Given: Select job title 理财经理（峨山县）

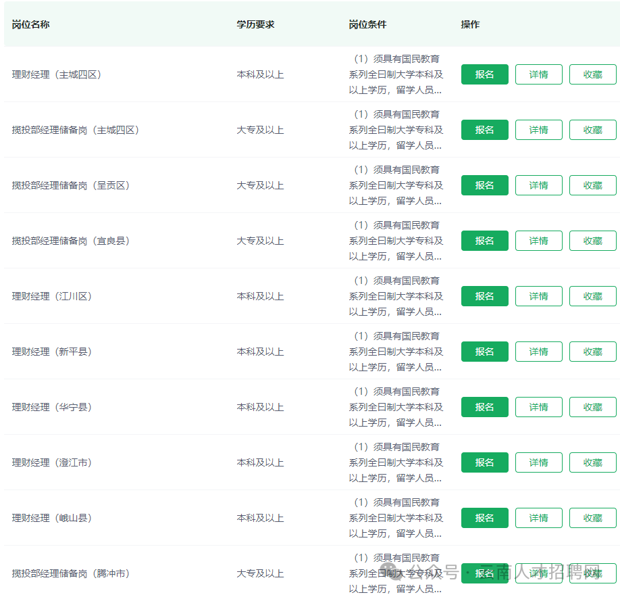Looking at the screenshot, I should tap(52, 518).
